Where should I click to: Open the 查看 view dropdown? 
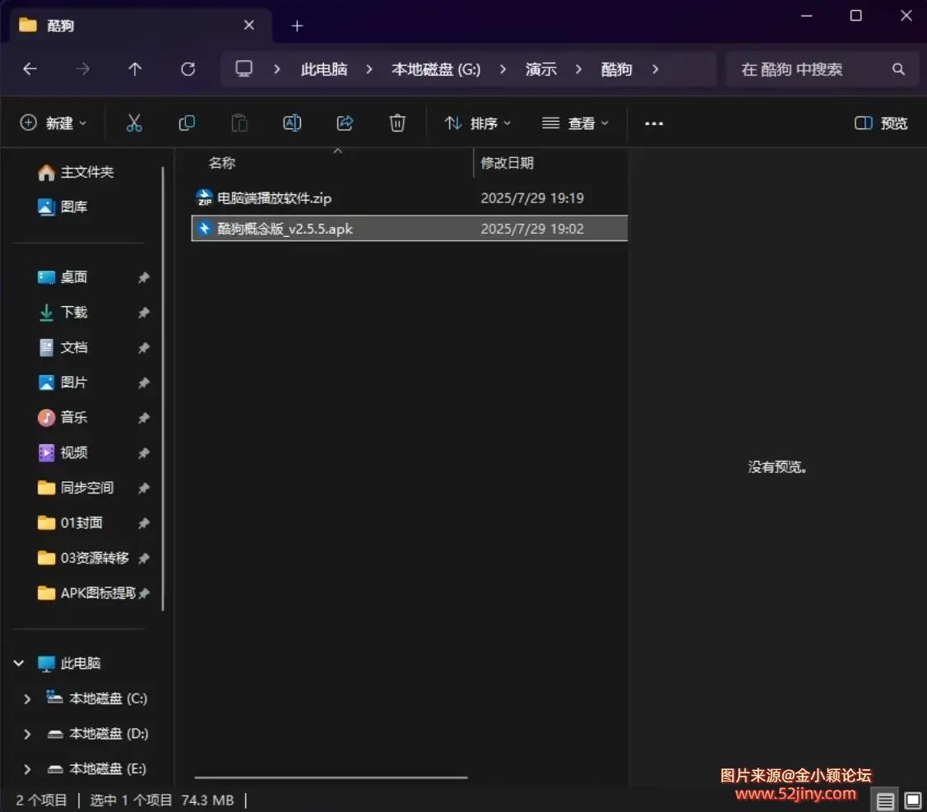(x=576, y=123)
